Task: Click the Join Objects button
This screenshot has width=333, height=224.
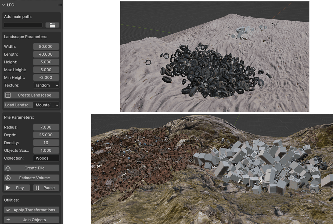Action: [32, 220]
